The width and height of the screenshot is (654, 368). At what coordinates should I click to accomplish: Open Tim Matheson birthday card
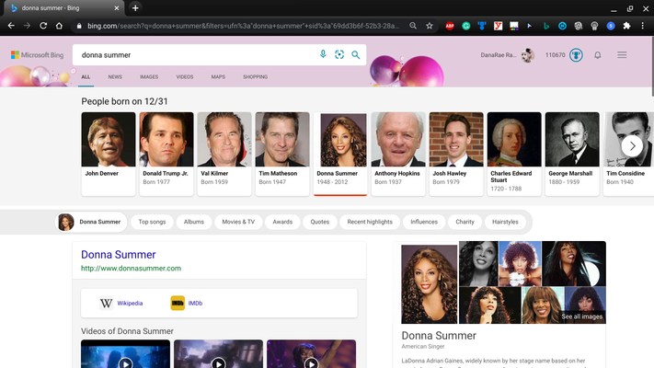pyautogui.click(x=282, y=154)
